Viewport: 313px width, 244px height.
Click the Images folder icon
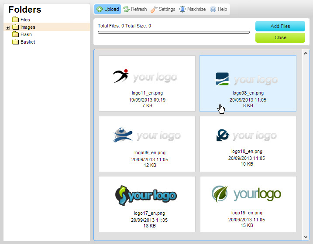[15, 27]
